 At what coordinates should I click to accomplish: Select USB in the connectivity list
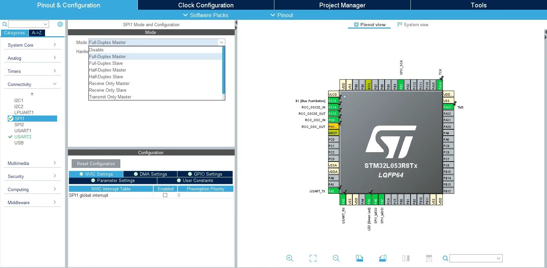(19, 143)
